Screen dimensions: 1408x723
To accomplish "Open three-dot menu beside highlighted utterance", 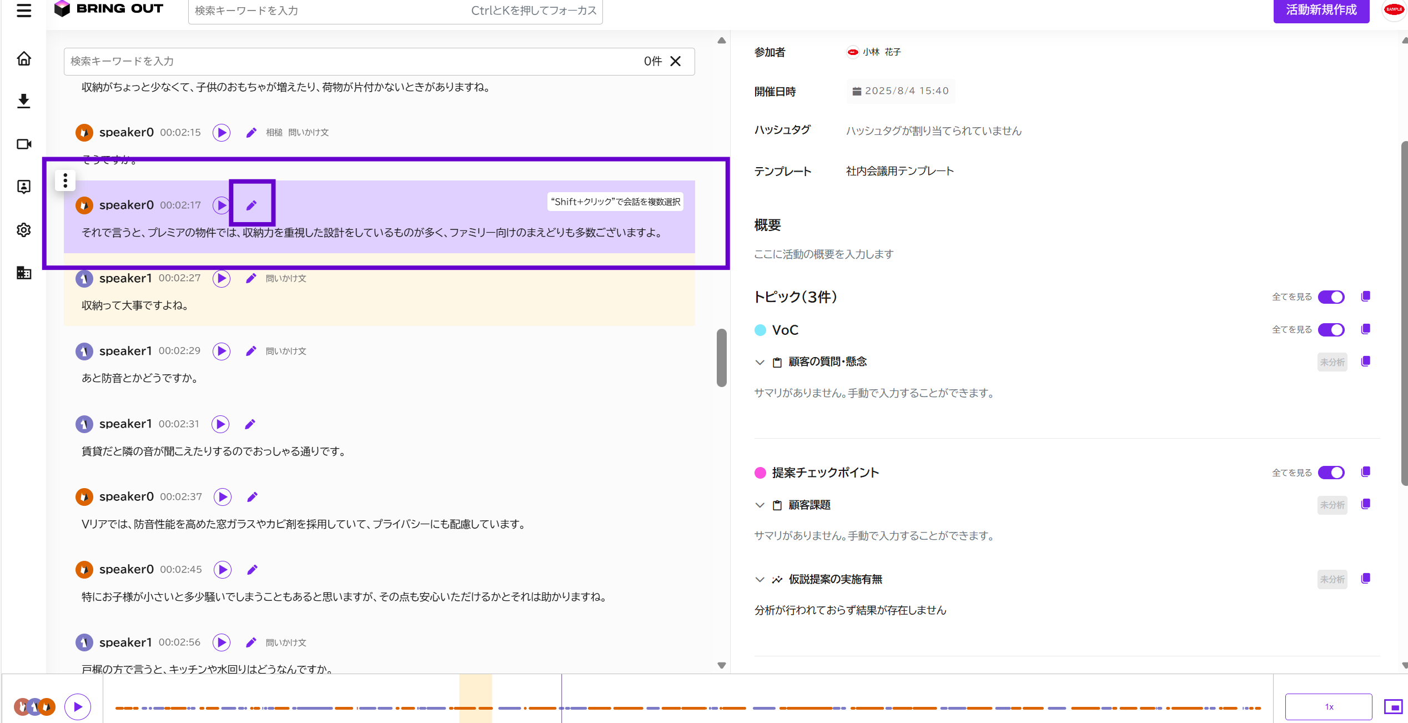I will click(66, 180).
